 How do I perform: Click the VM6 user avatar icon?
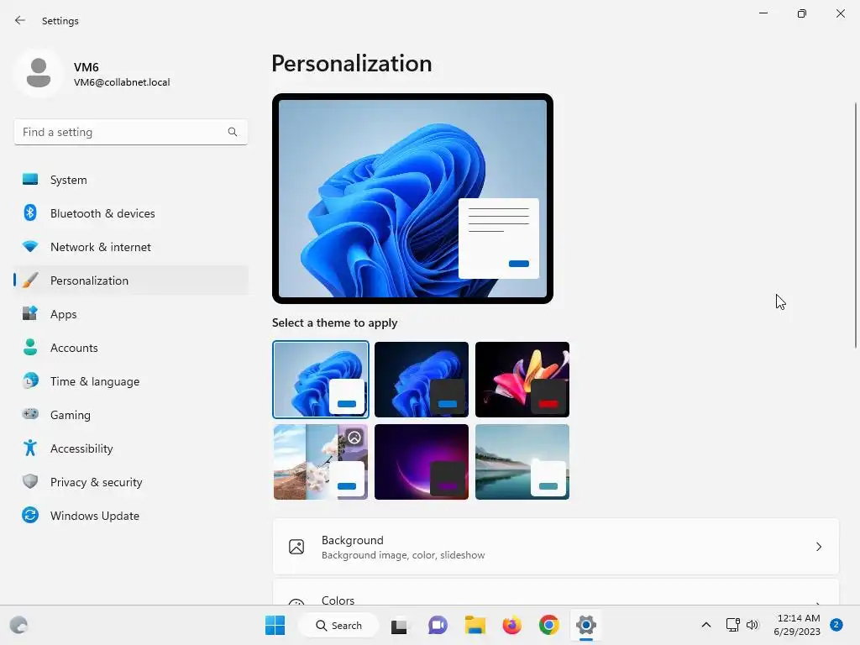click(x=39, y=73)
